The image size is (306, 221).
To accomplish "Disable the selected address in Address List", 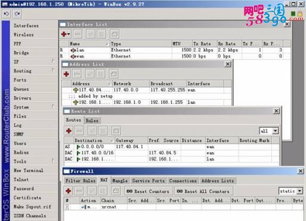I will [x=100, y=74].
